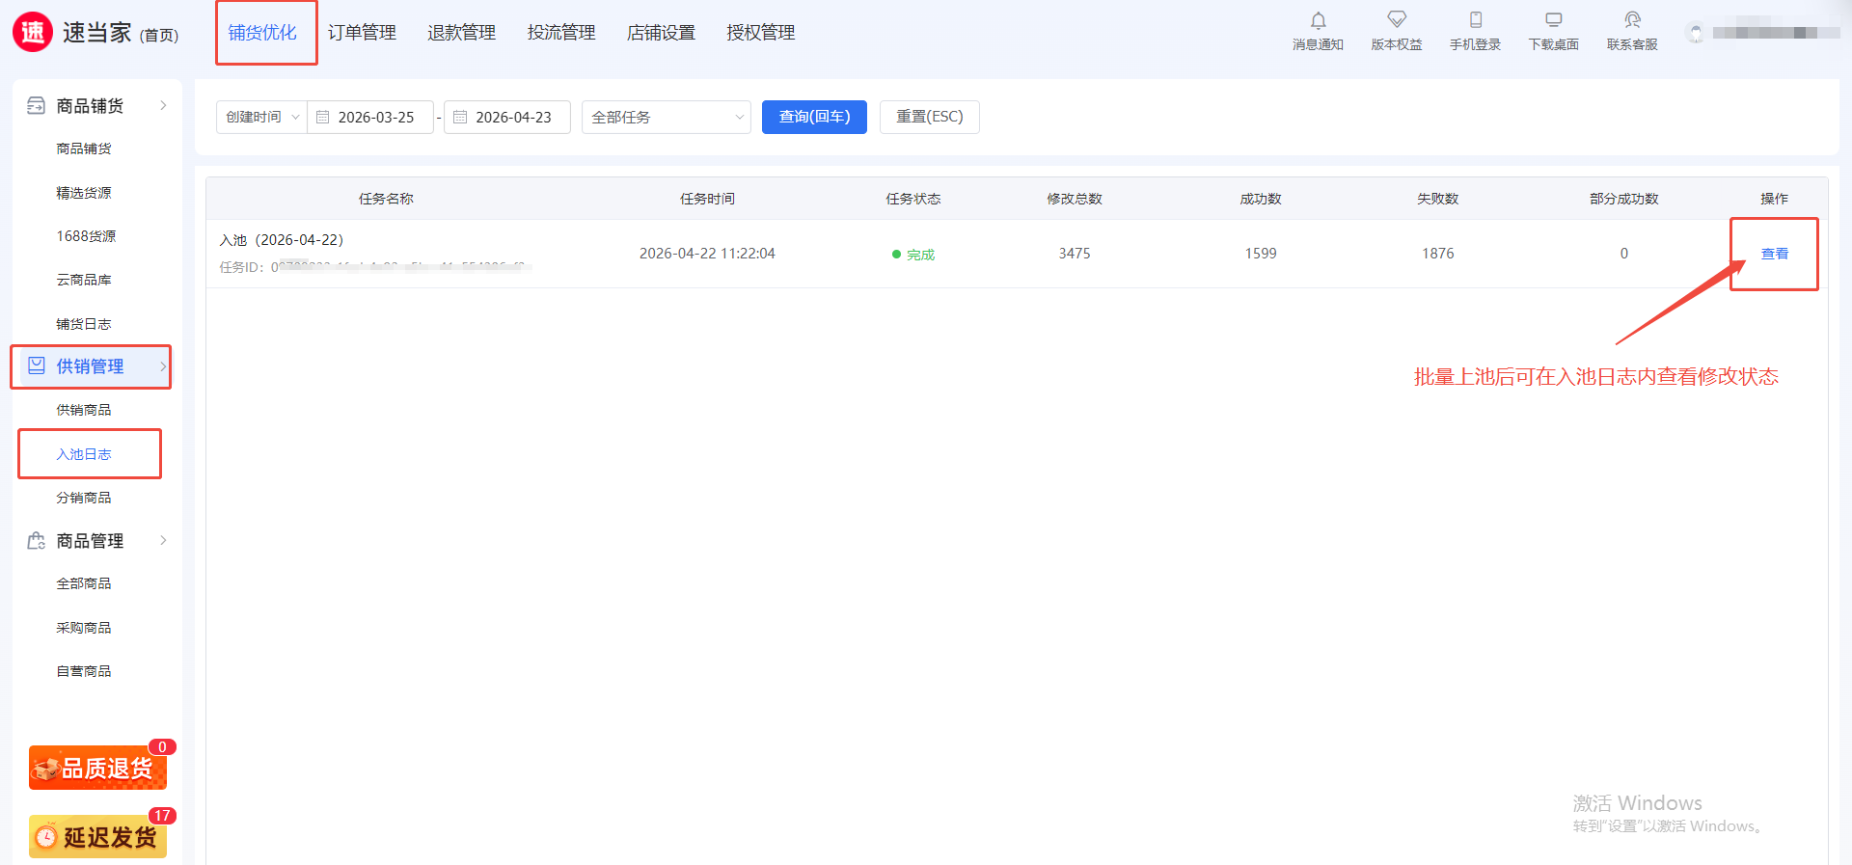The width and height of the screenshot is (1852, 865).
Task: Open the 品质退货 badge banner
Action: point(97,768)
